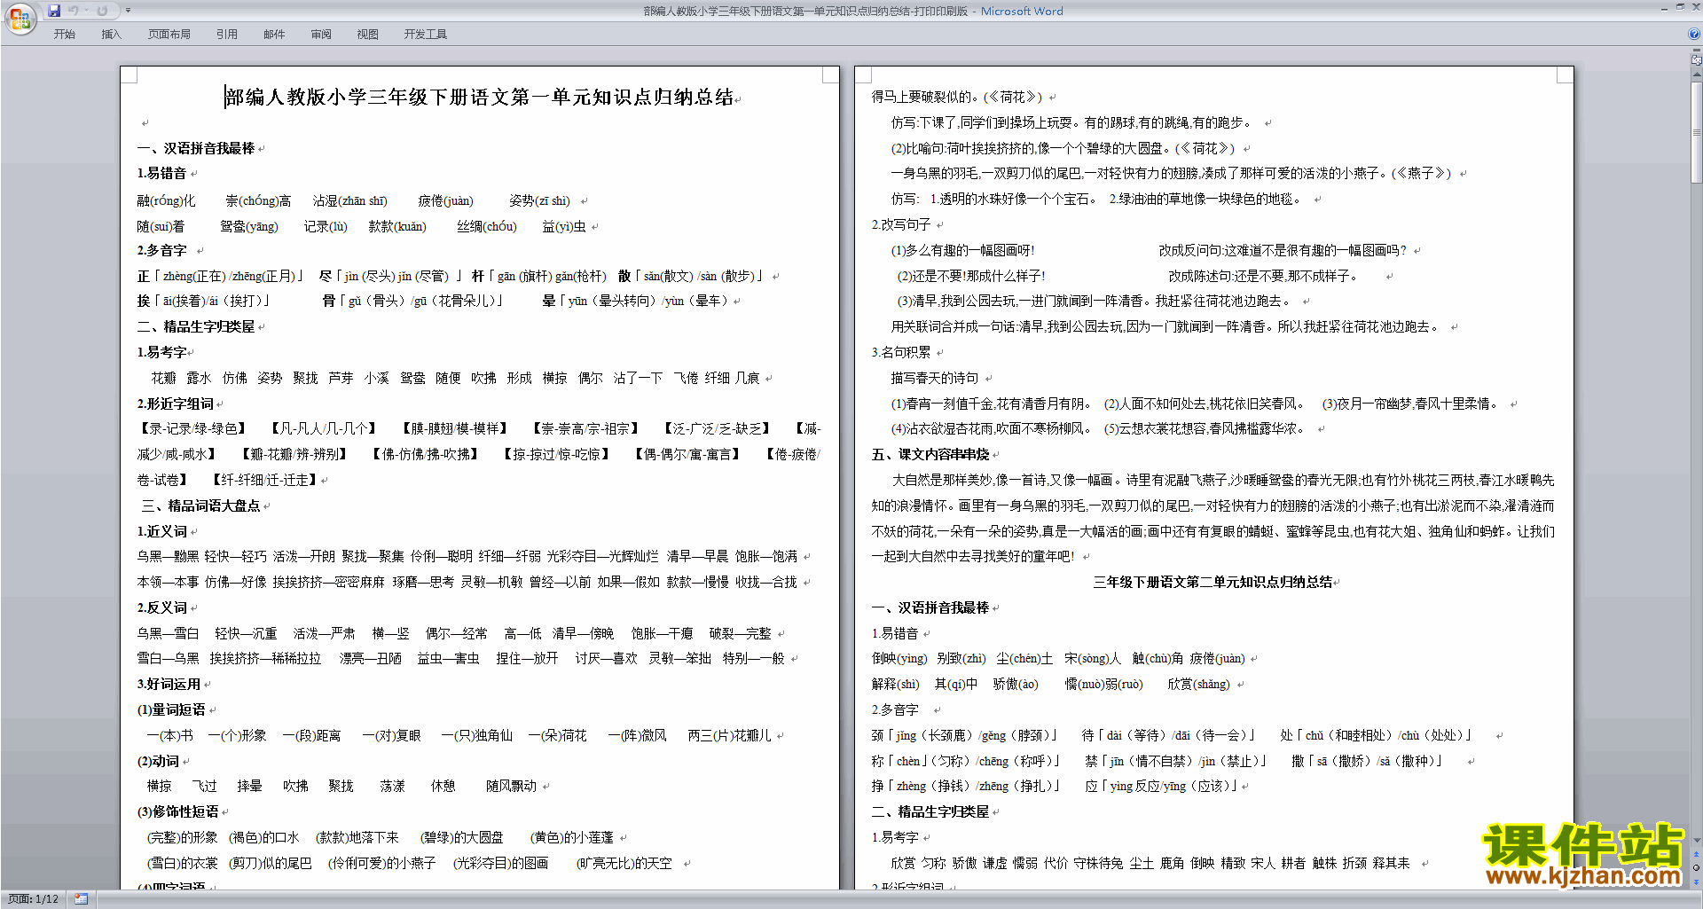Screen dimensions: 1703x909
Task: Click the 1.易错音 subheading on first page
Action: point(161,173)
